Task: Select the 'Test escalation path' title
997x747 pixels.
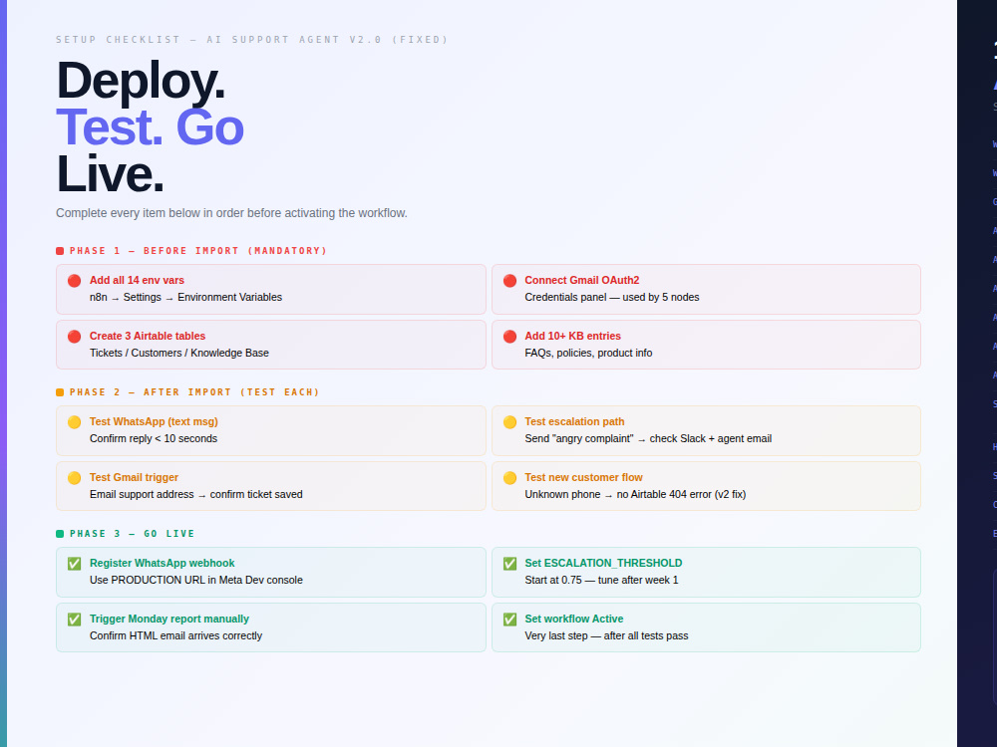Action: coord(575,421)
